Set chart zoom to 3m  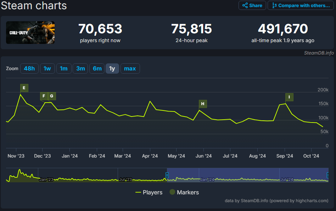point(80,68)
